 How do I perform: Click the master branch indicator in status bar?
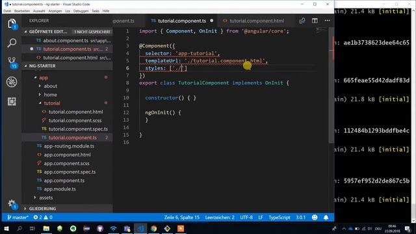[x=18, y=217]
